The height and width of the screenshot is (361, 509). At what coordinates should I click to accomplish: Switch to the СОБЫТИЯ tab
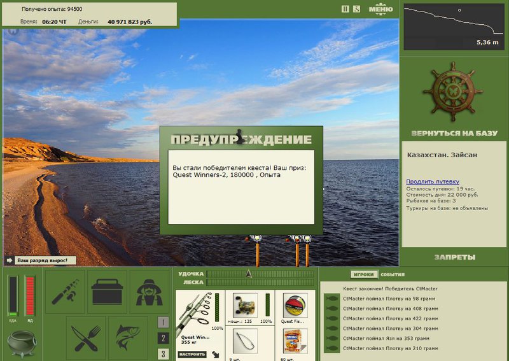[x=393, y=274]
